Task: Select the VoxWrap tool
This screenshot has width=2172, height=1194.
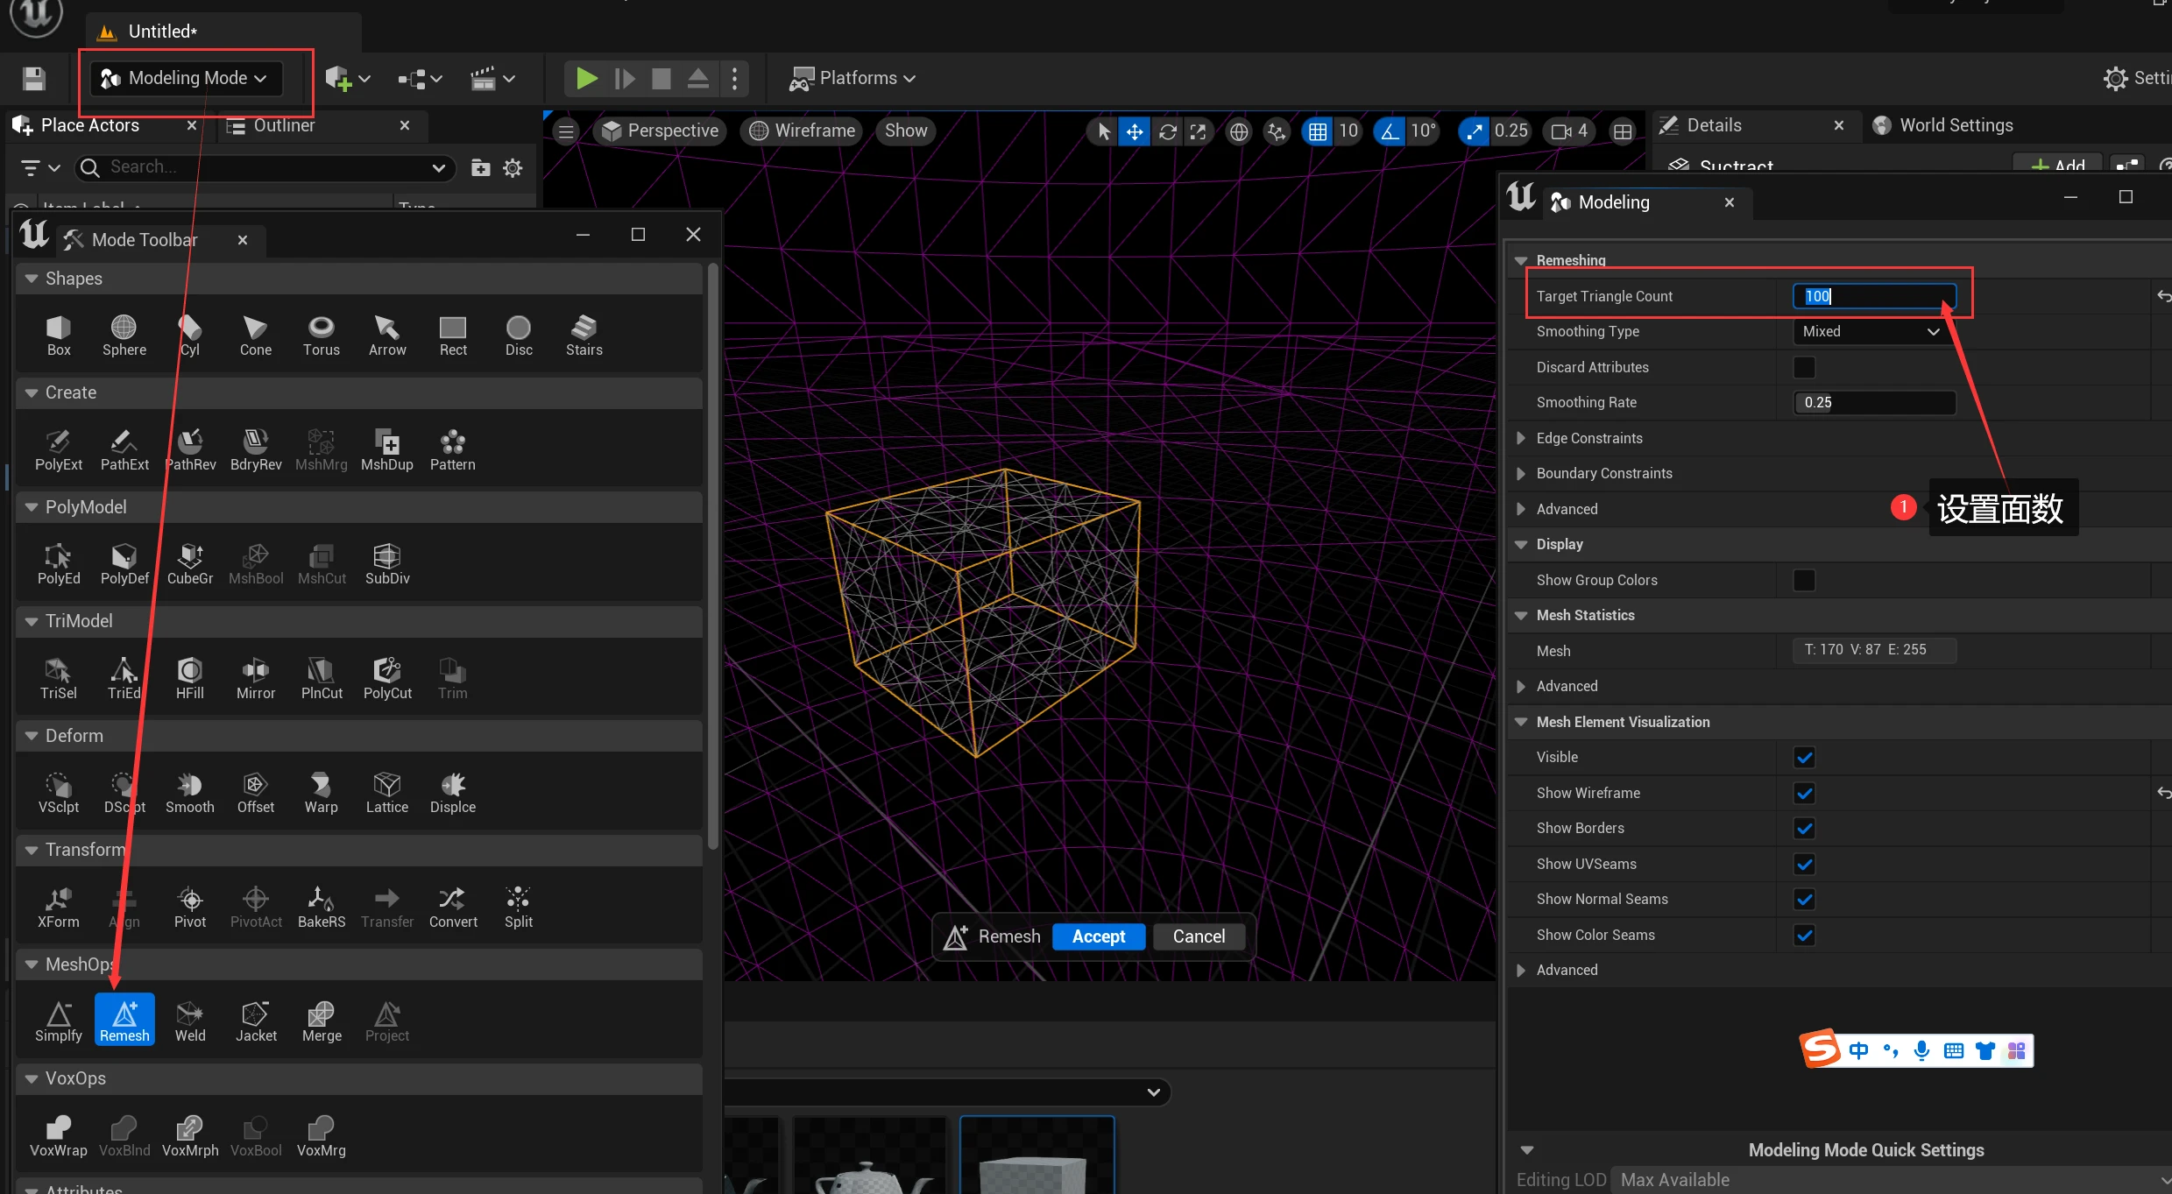Action: (x=57, y=1134)
